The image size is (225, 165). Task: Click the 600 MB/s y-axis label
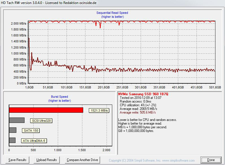(20, 65)
